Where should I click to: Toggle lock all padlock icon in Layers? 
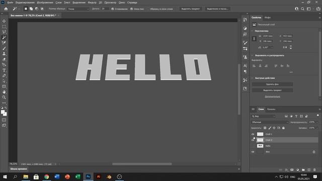pos(283,128)
